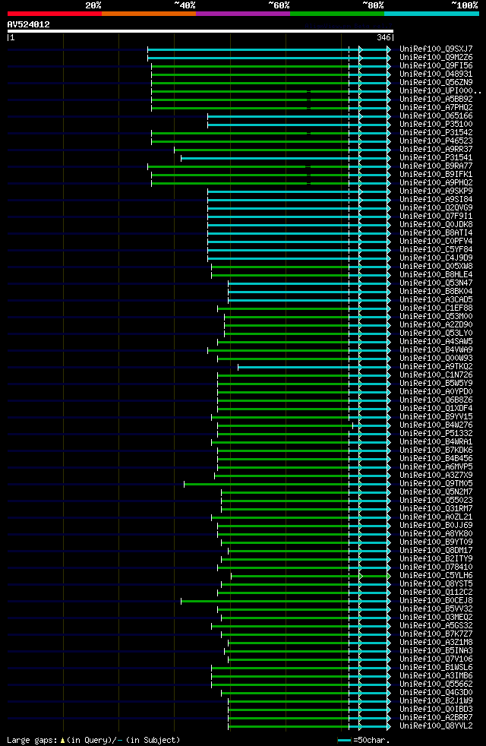Viewport: 486px width, 746px height.
Task: Select UniRef100_B0JJ69 hit
Action: (436, 525)
